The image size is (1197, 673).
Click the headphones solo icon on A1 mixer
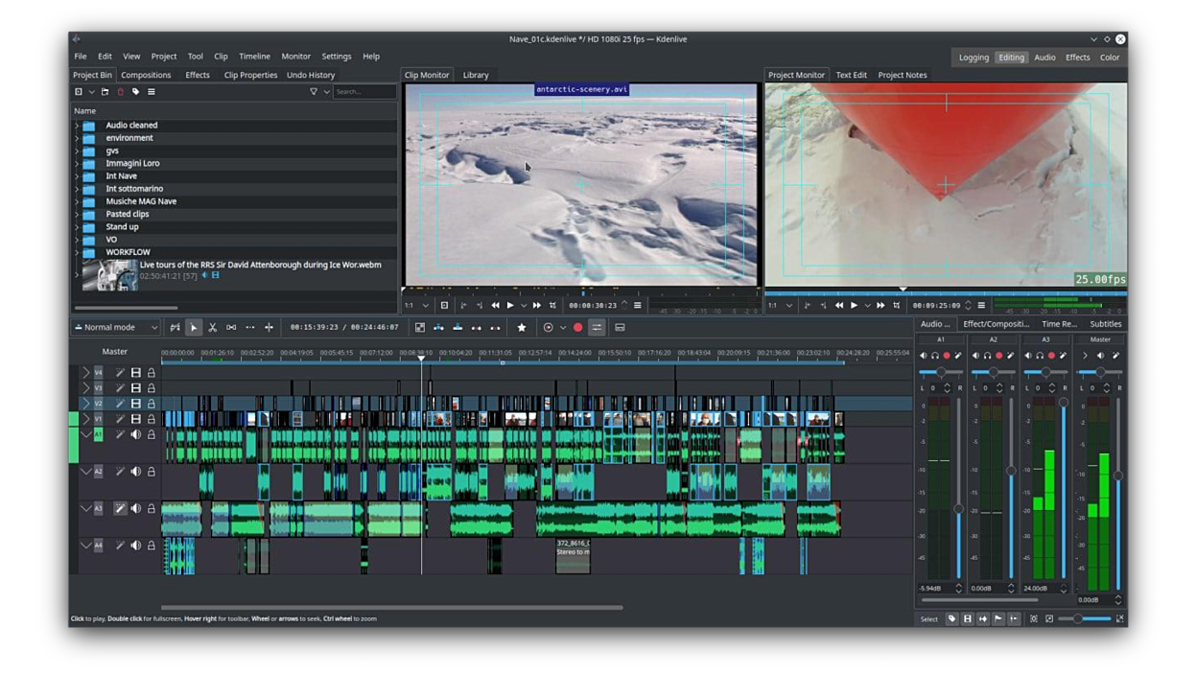[935, 356]
